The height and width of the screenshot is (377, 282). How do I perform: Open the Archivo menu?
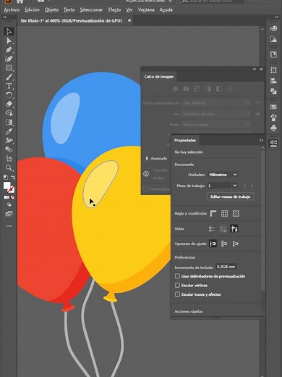pos(12,10)
